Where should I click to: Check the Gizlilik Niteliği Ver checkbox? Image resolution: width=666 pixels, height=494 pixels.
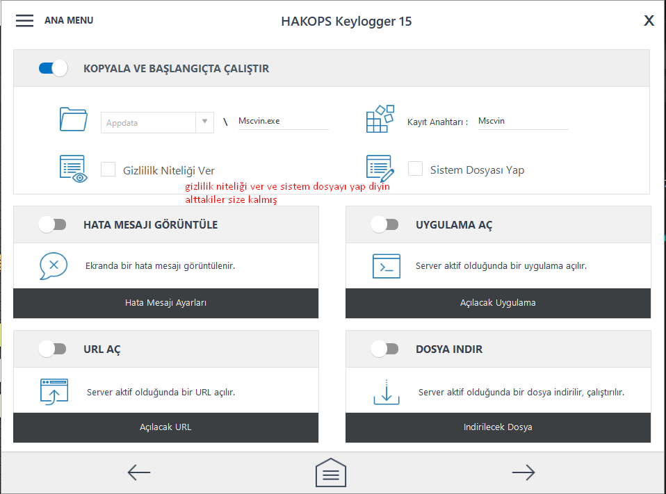point(108,170)
